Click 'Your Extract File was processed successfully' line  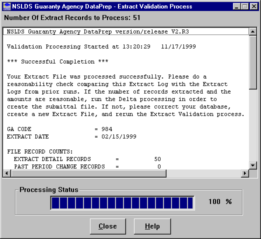[x=107, y=76]
